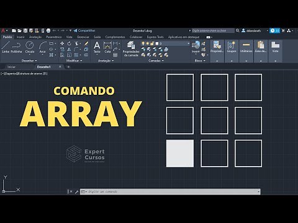Viewport: 298px width, 223px height.
Task: Click the New drawing icon in quick access
Action: 14,31
